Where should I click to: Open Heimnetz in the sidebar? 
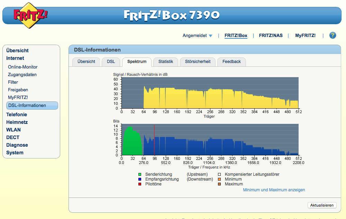pos(17,122)
